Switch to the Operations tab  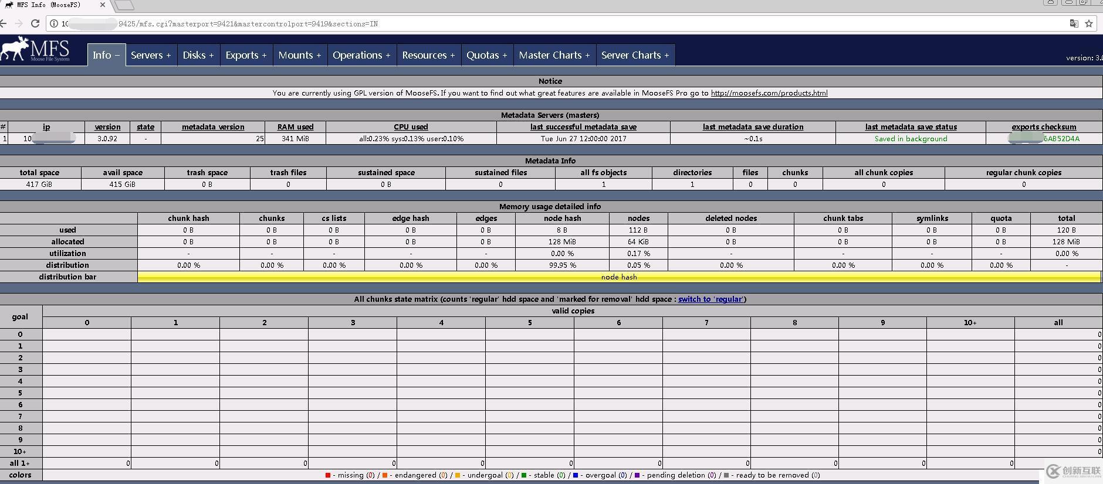pyautogui.click(x=357, y=55)
